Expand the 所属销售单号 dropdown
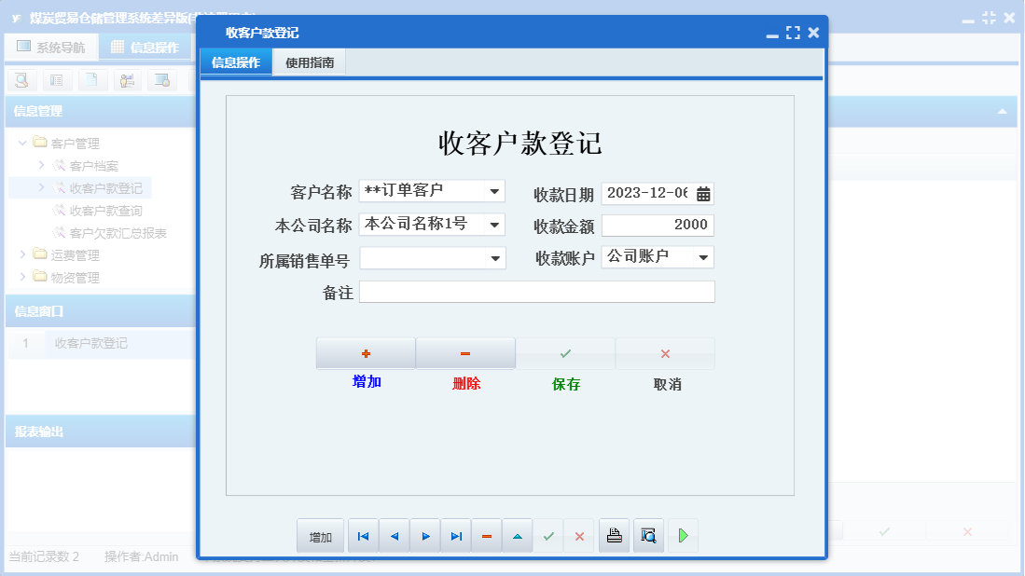This screenshot has height=576, width=1025. [493, 257]
